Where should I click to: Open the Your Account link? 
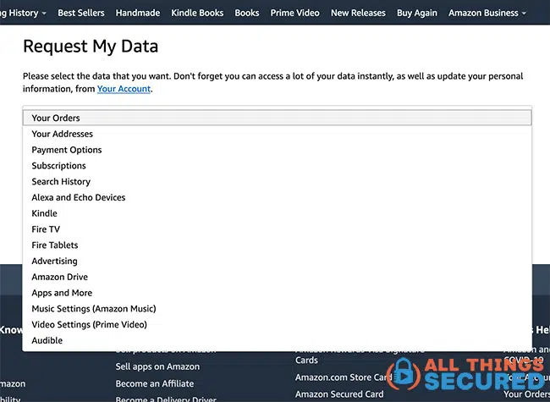[124, 89]
